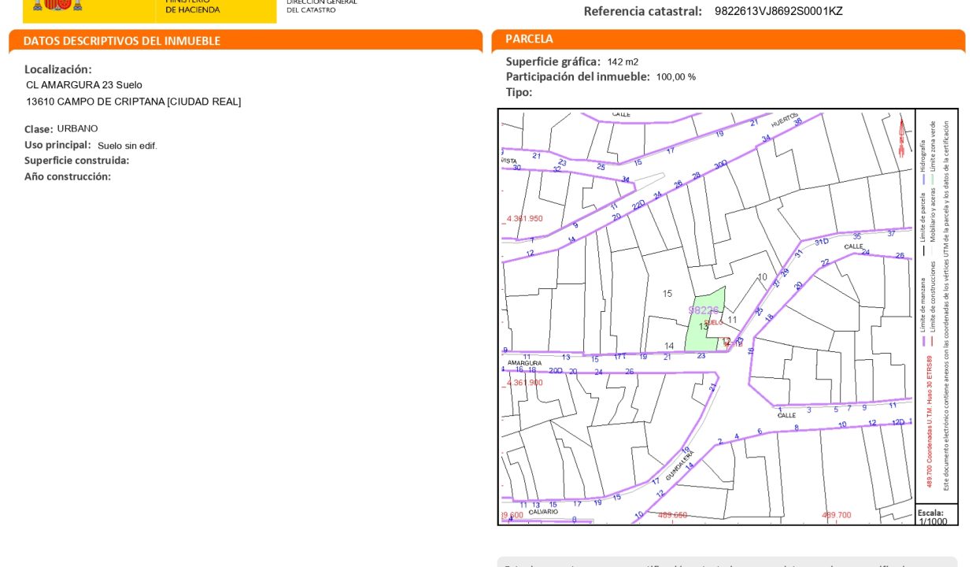The height and width of the screenshot is (567, 976).
Task: Click the north arrow on the map
Action: point(901,137)
